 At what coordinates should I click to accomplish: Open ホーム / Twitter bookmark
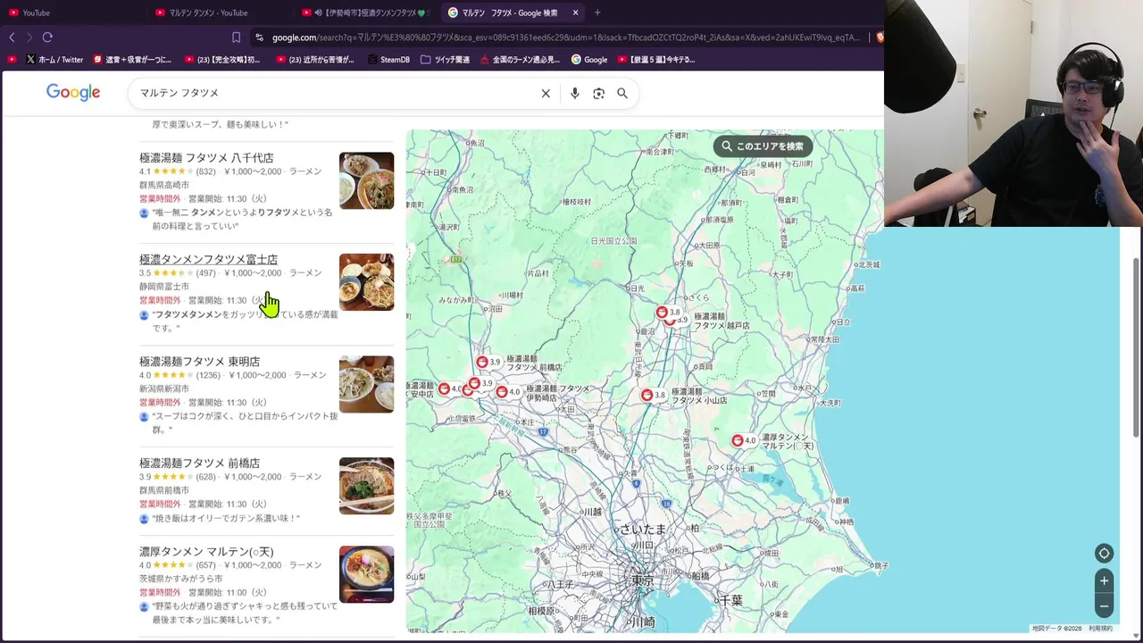pos(54,60)
